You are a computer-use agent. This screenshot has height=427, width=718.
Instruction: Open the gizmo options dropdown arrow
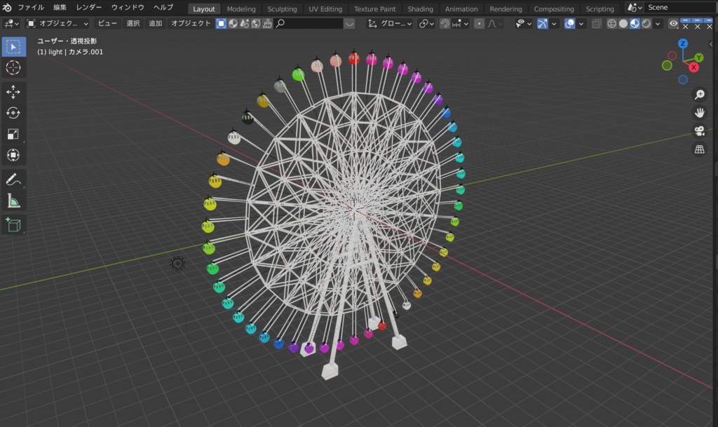click(x=554, y=23)
